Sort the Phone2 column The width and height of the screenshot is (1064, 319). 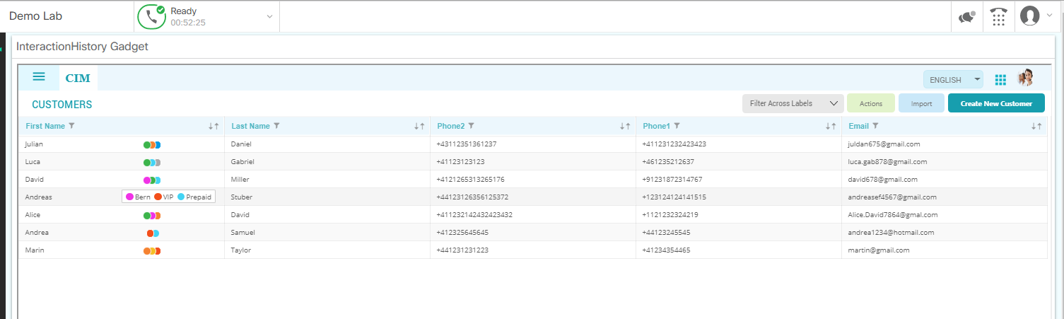(625, 126)
